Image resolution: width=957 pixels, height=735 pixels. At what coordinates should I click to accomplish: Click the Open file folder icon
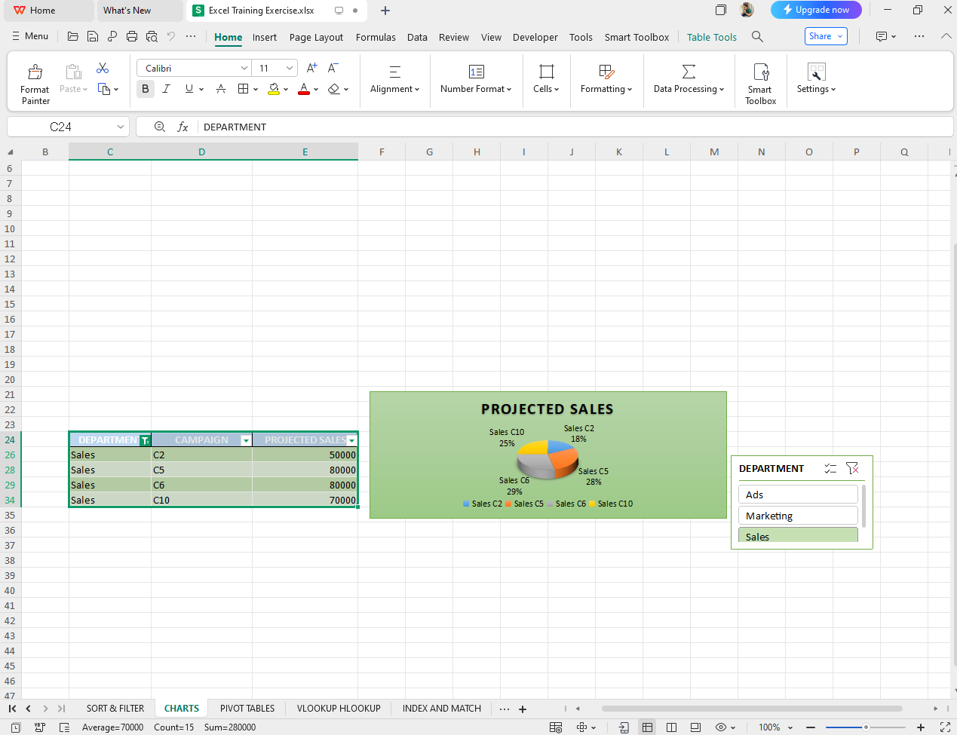[x=73, y=36]
